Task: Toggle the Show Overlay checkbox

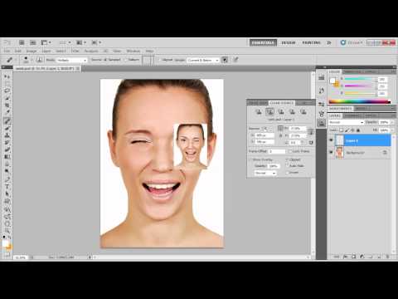Action: (250, 159)
